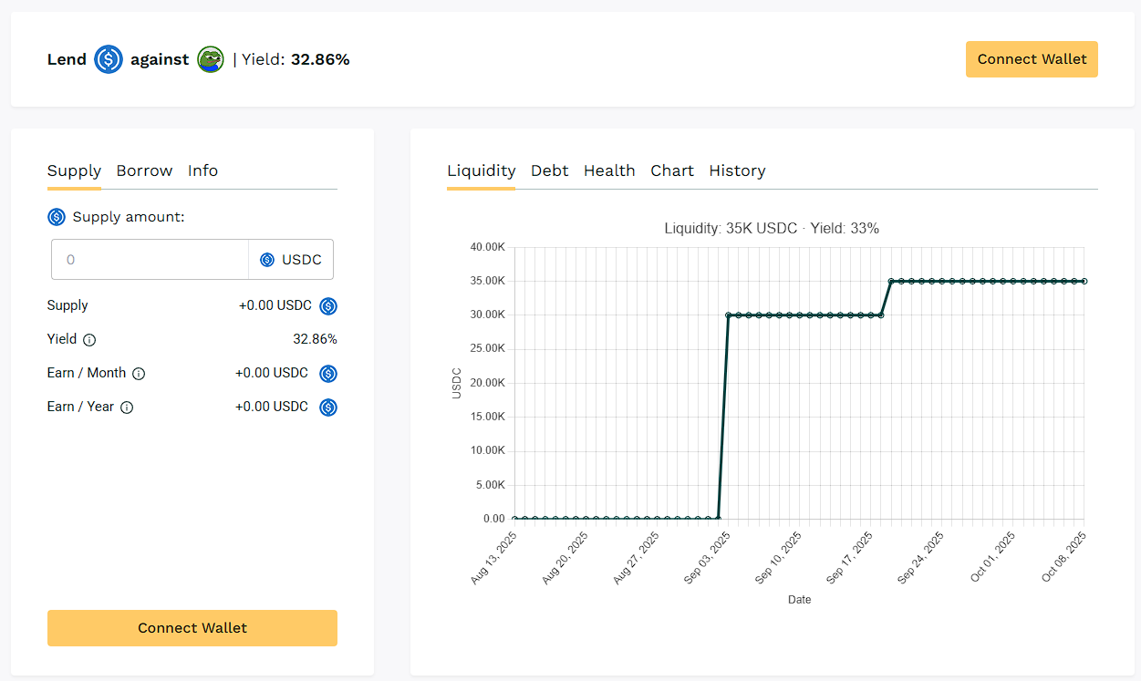Image resolution: width=1141 pixels, height=681 pixels.
Task: Switch to the Debt chart tab
Action: pos(549,170)
